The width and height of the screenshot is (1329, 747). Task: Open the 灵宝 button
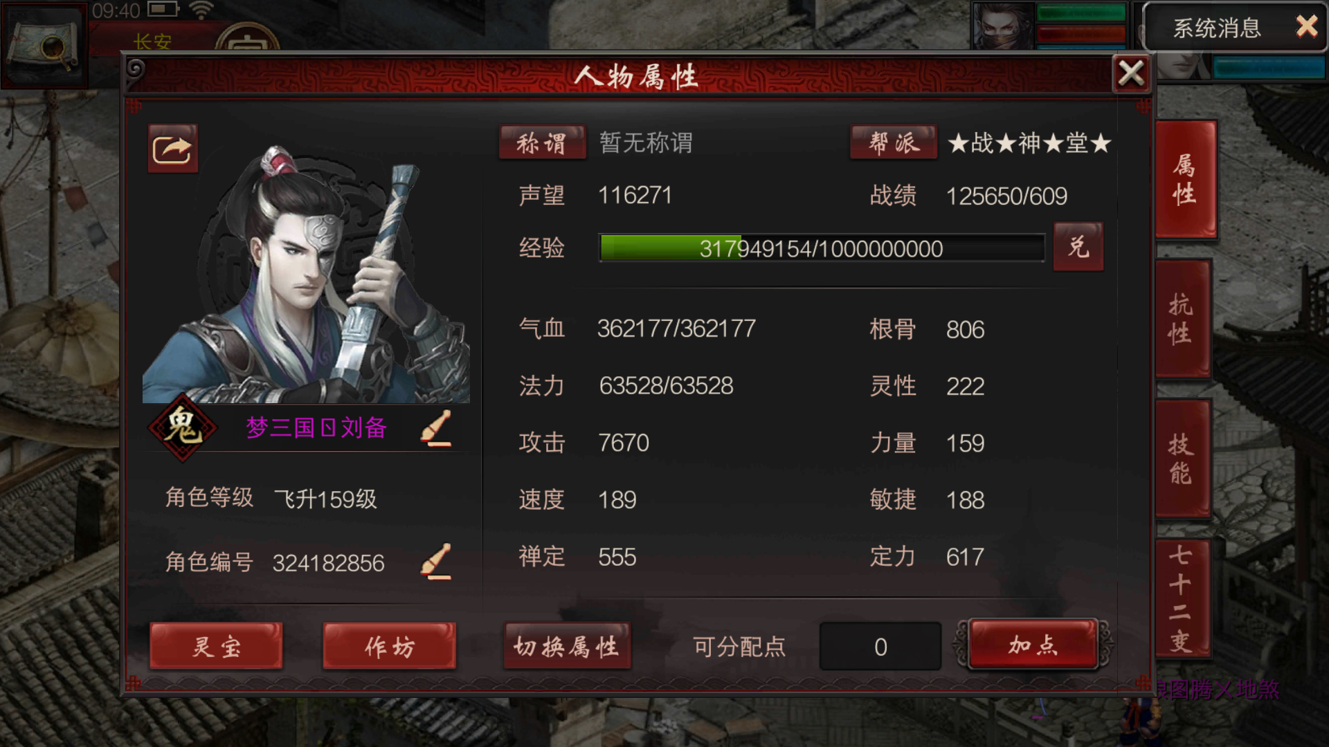point(216,646)
